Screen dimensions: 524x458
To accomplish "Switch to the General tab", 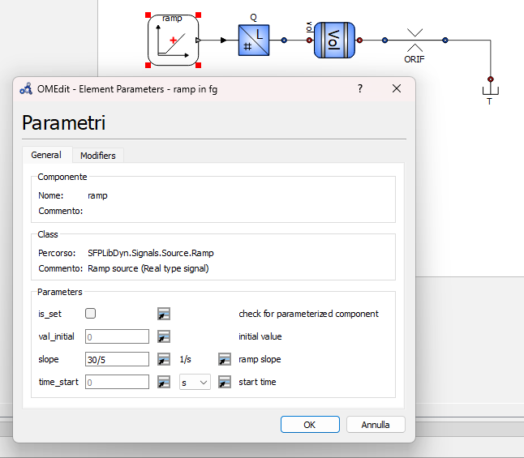I will [x=46, y=155].
